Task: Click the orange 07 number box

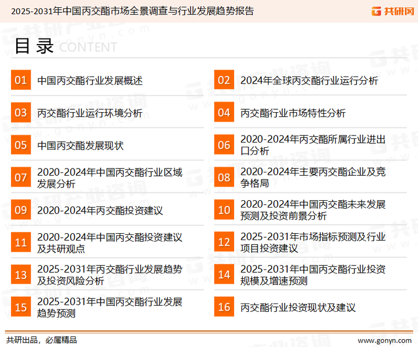Action: (x=21, y=177)
